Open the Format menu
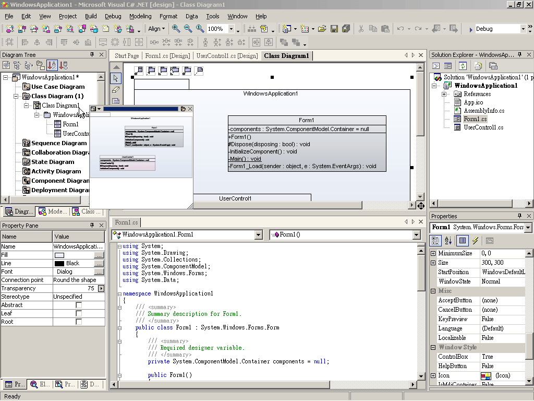Viewport: 534px width, 401px height. tap(168, 16)
